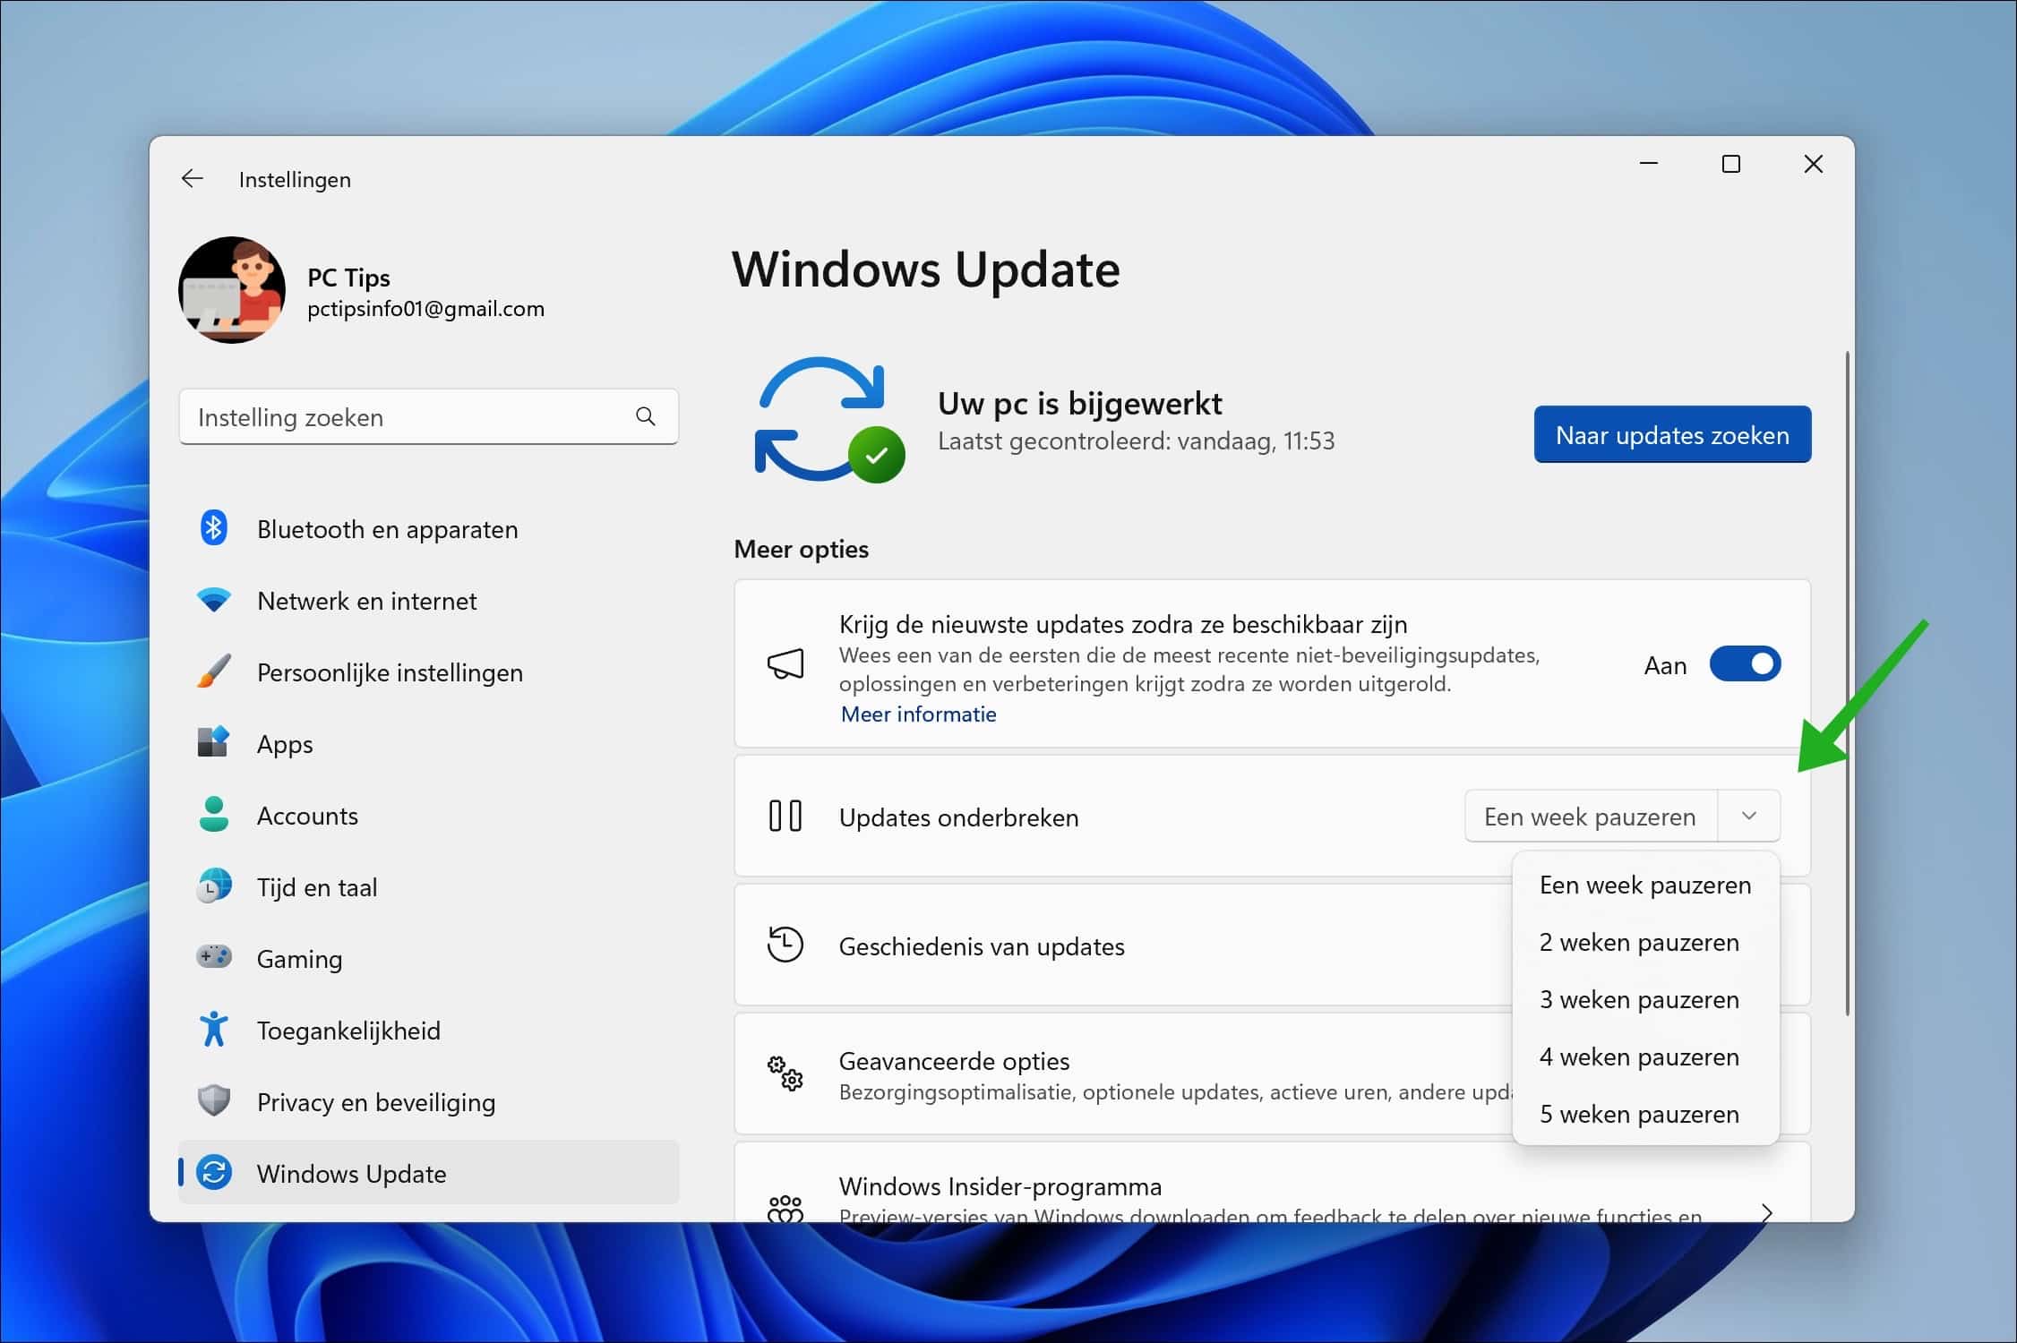The image size is (2017, 1343).
Task: Open the Apps settings page
Action: [x=428, y=744]
